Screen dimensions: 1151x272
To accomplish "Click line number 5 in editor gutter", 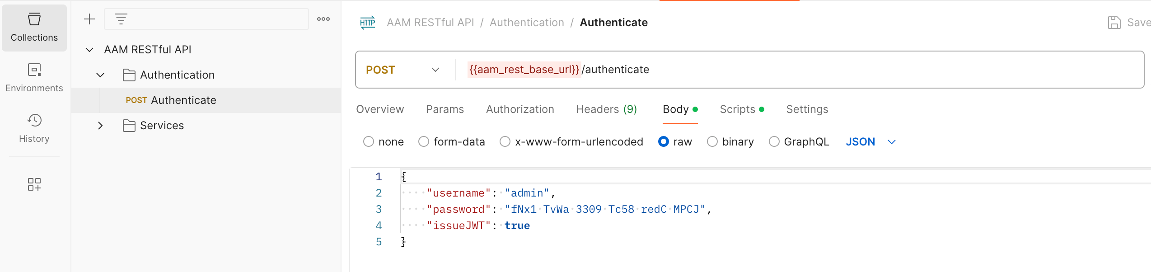I will pos(379,242).
